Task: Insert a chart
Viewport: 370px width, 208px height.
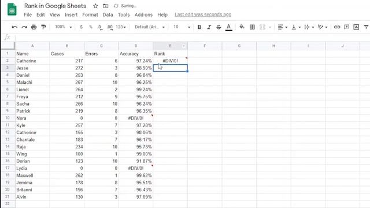Action: pyautogui.click(x=356, y=27)
